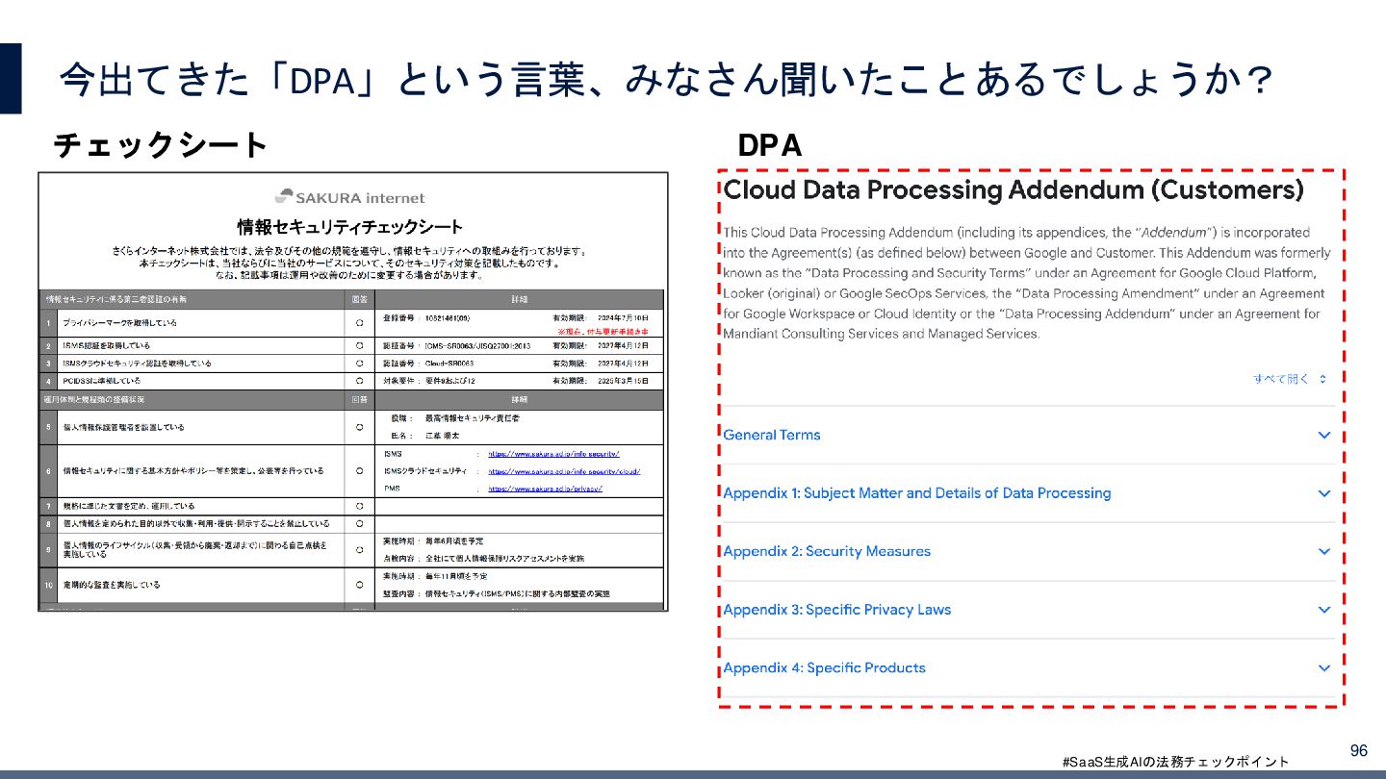
Task: Click the DPA heading above the dashed box
Action: pyautogui.click(x=769, y=145)
